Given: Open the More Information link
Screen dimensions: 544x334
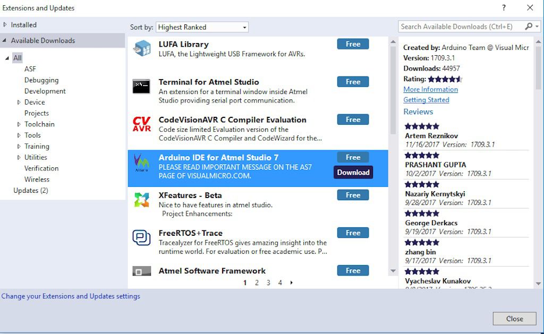Looking at the screenshot, I should [x=430, y=90].
